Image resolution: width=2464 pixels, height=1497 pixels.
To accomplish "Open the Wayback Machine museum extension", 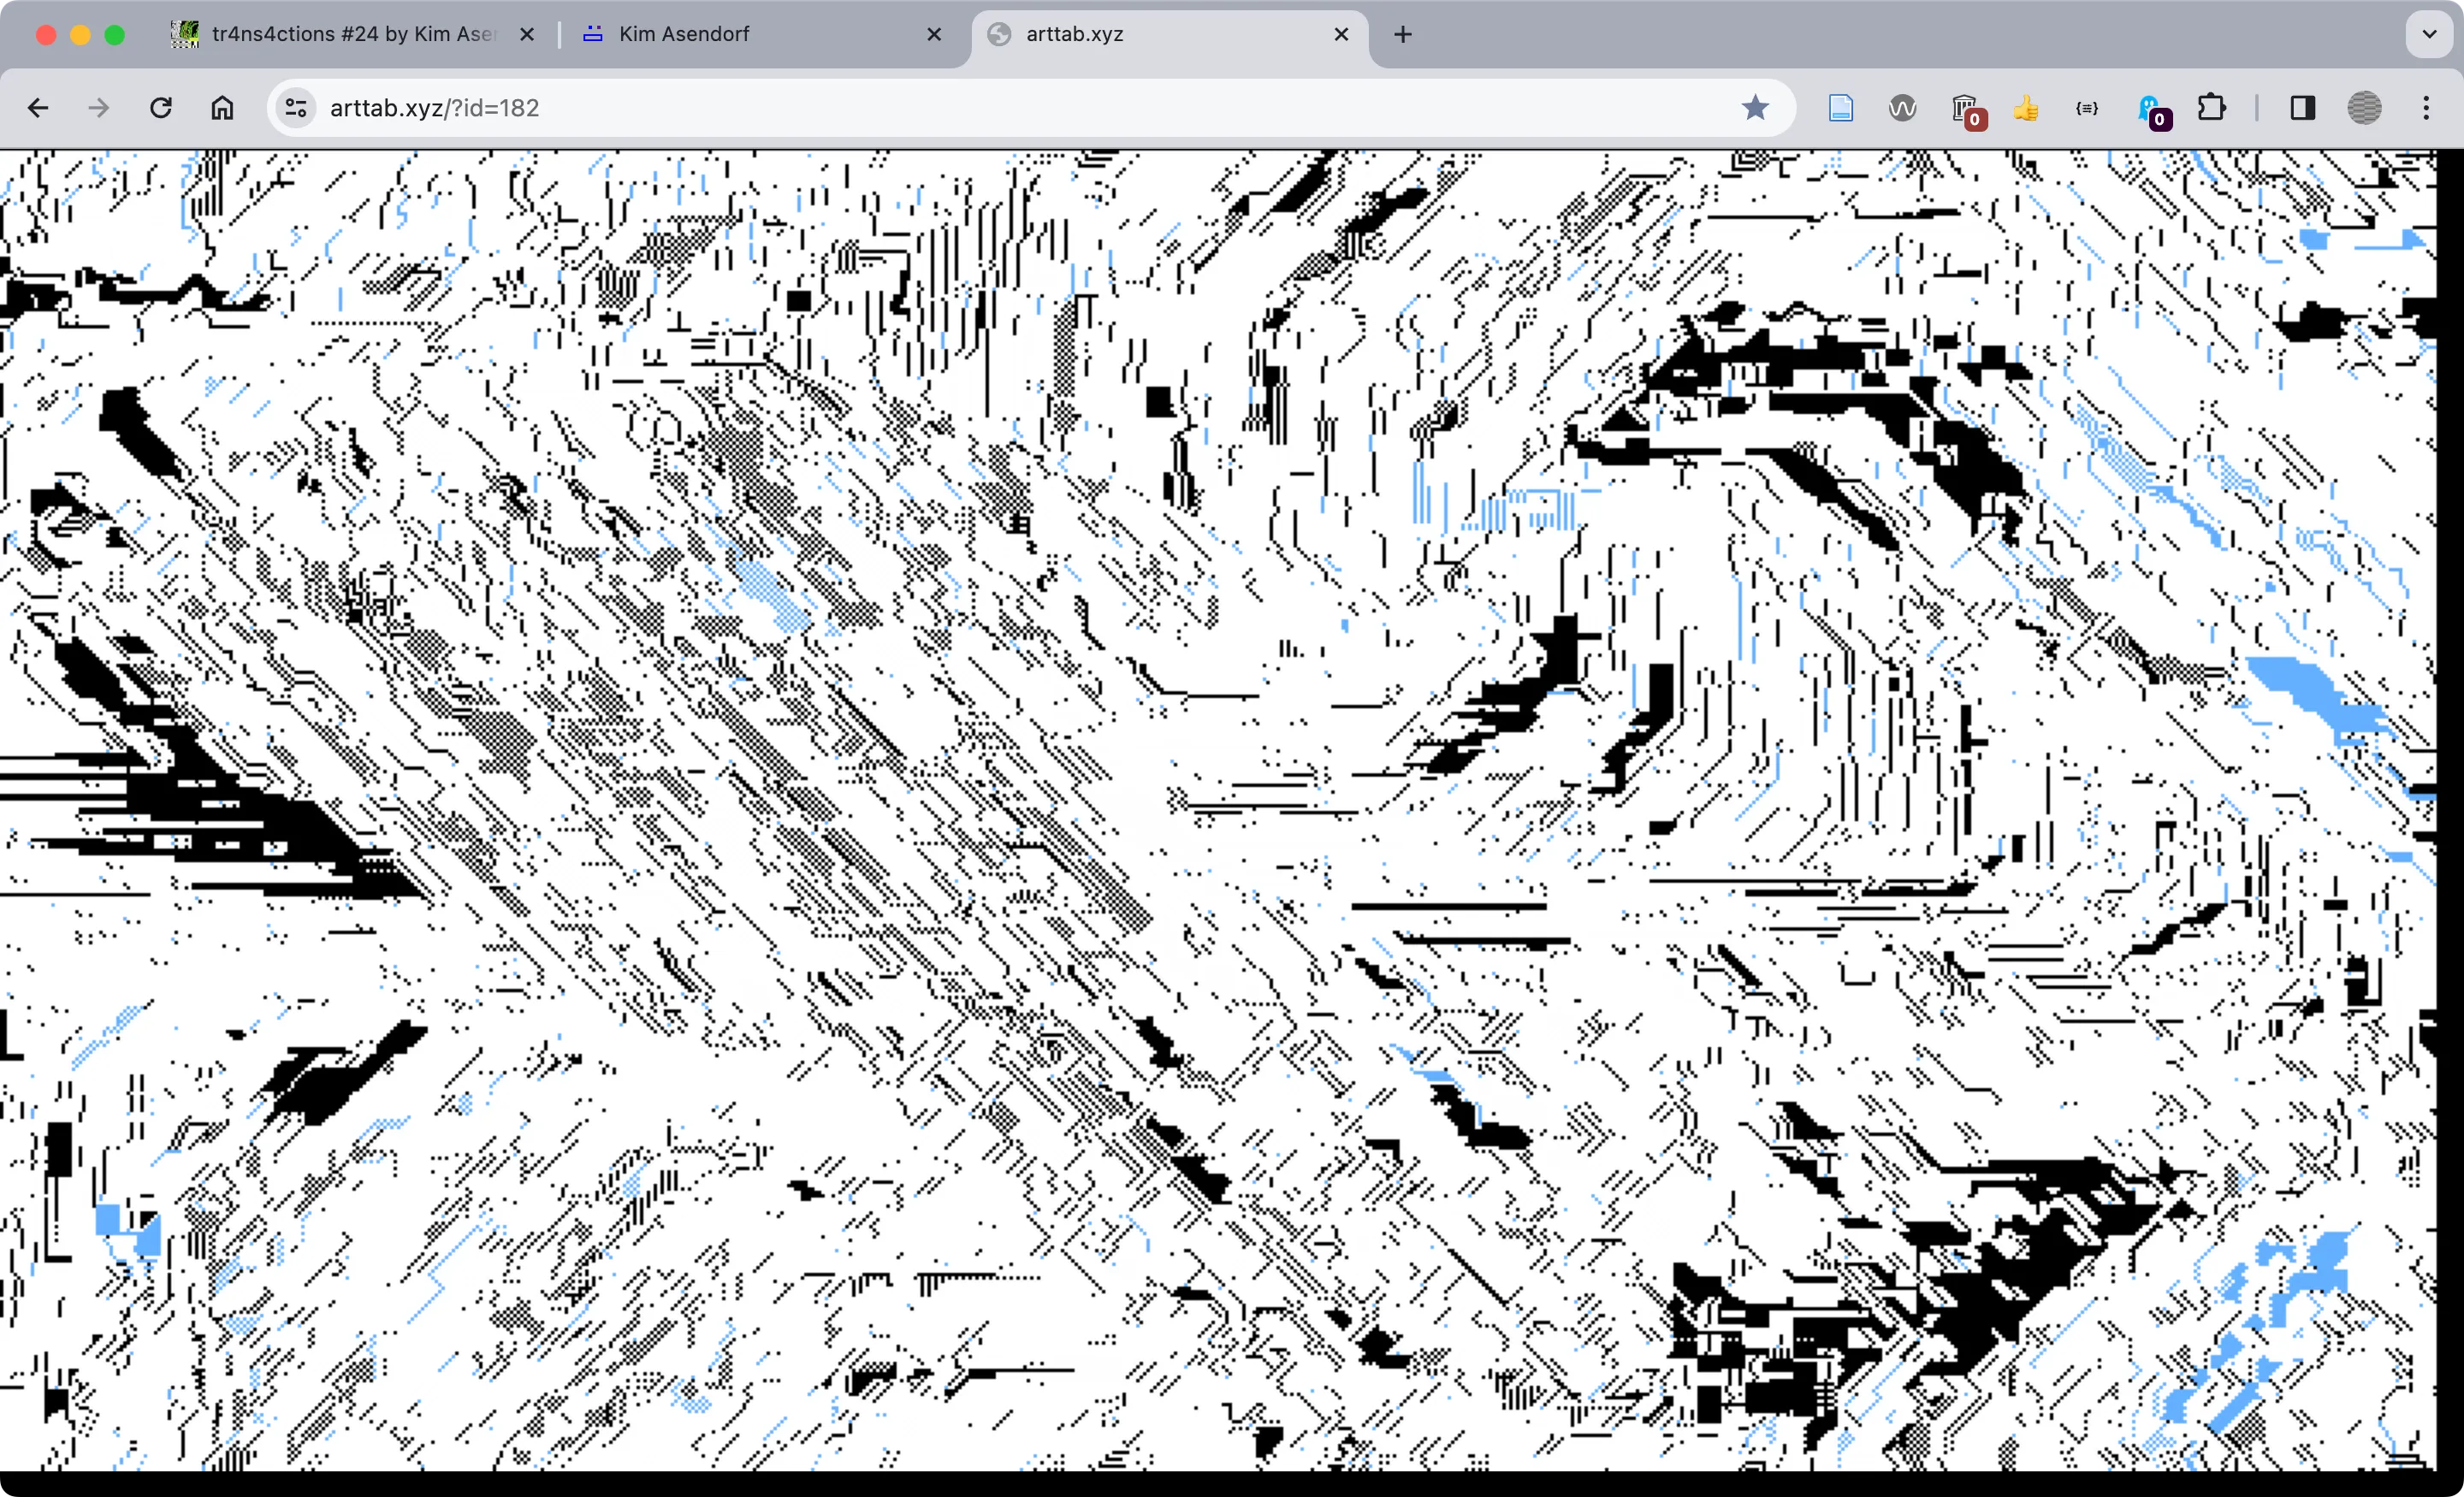I will [1964, 108].
